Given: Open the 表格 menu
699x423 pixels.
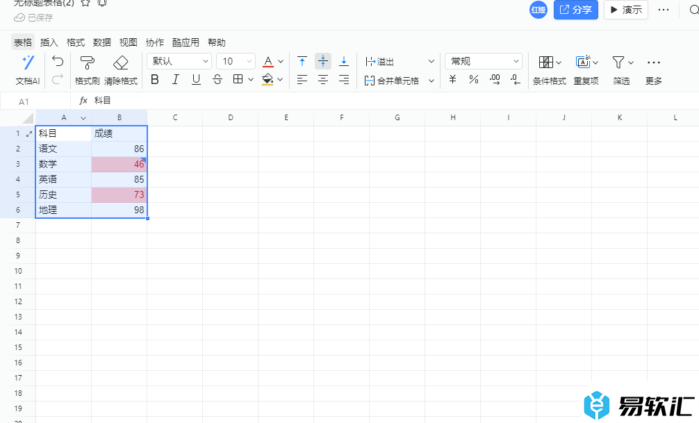Looking at the screenshot, I should (x=23, y=42).
